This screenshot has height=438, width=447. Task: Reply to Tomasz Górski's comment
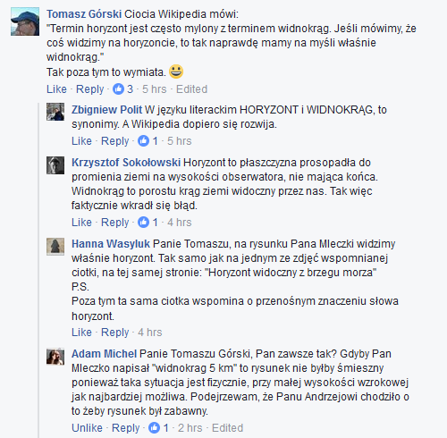click(90, 89)
